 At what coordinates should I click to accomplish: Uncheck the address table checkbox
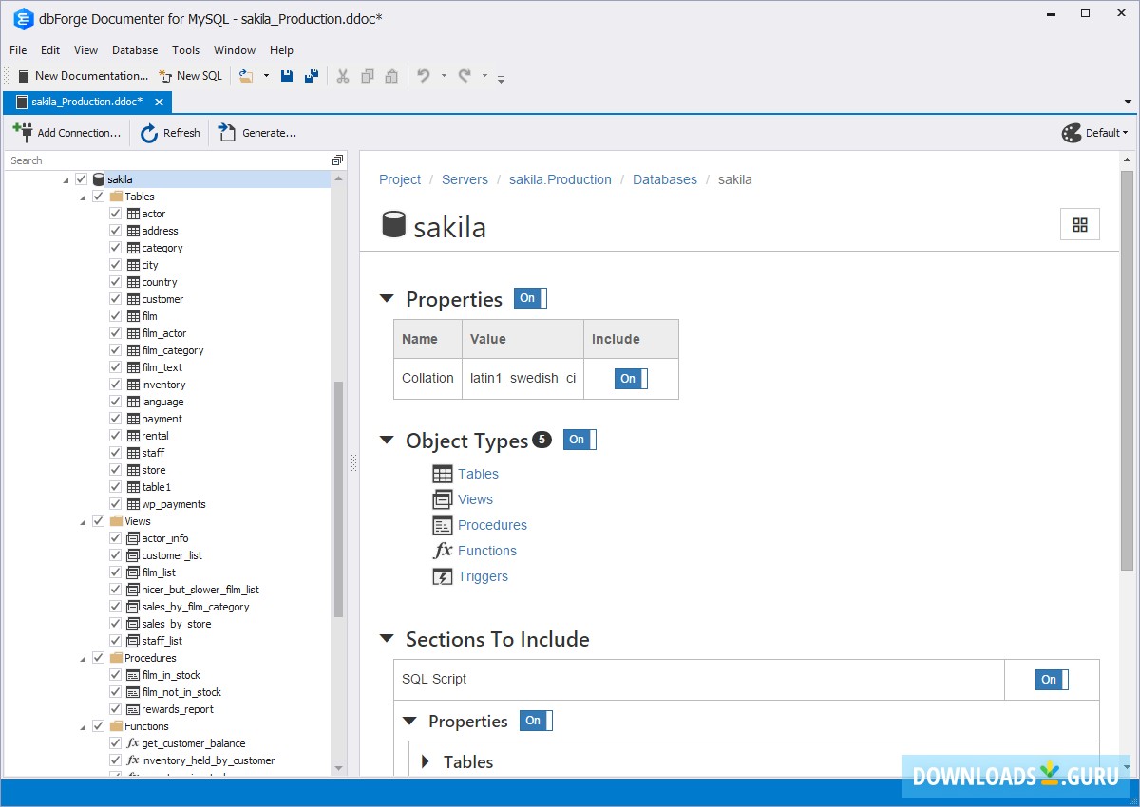(x=115, y=231)
